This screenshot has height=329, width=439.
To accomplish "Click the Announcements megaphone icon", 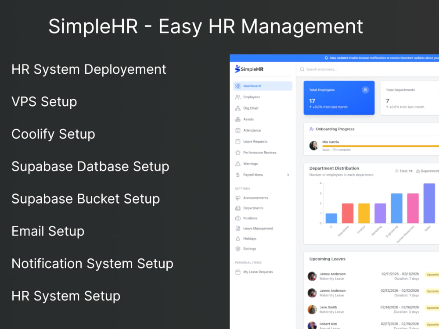I will (237, 198).
